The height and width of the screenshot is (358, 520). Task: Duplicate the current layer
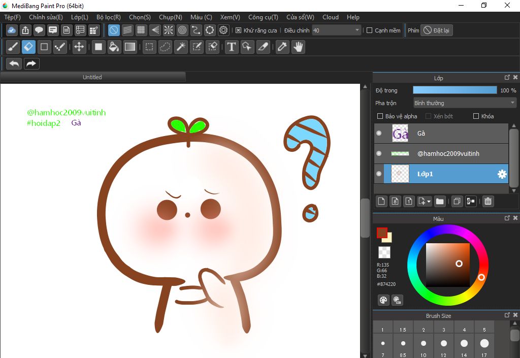point(457,201)
